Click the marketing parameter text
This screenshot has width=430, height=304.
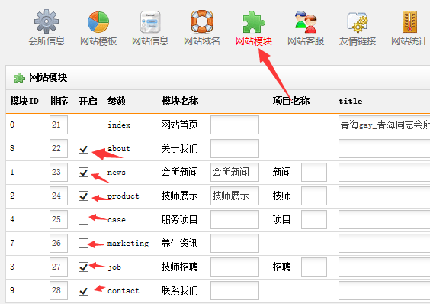point(128,244)
